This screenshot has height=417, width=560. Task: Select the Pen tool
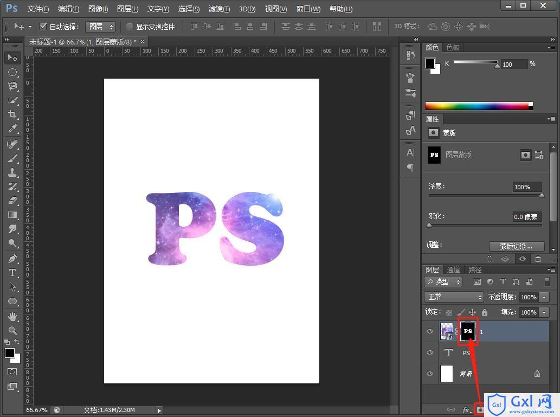tap(12, 258)
